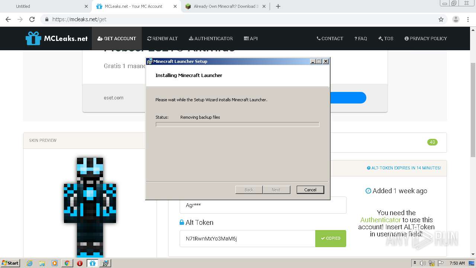Bookmark this page with star icon

pyautogui.click(x=441, y=19)
